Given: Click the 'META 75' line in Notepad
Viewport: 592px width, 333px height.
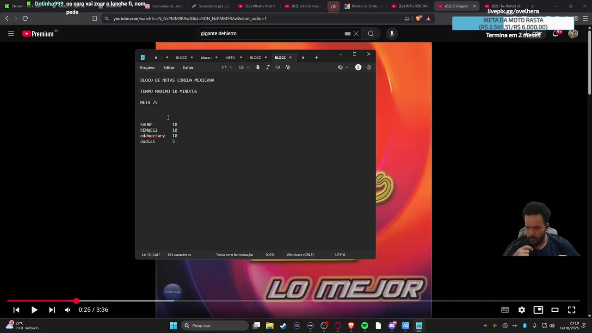Looking at the screenshot, I should click(x=149, y=103).
